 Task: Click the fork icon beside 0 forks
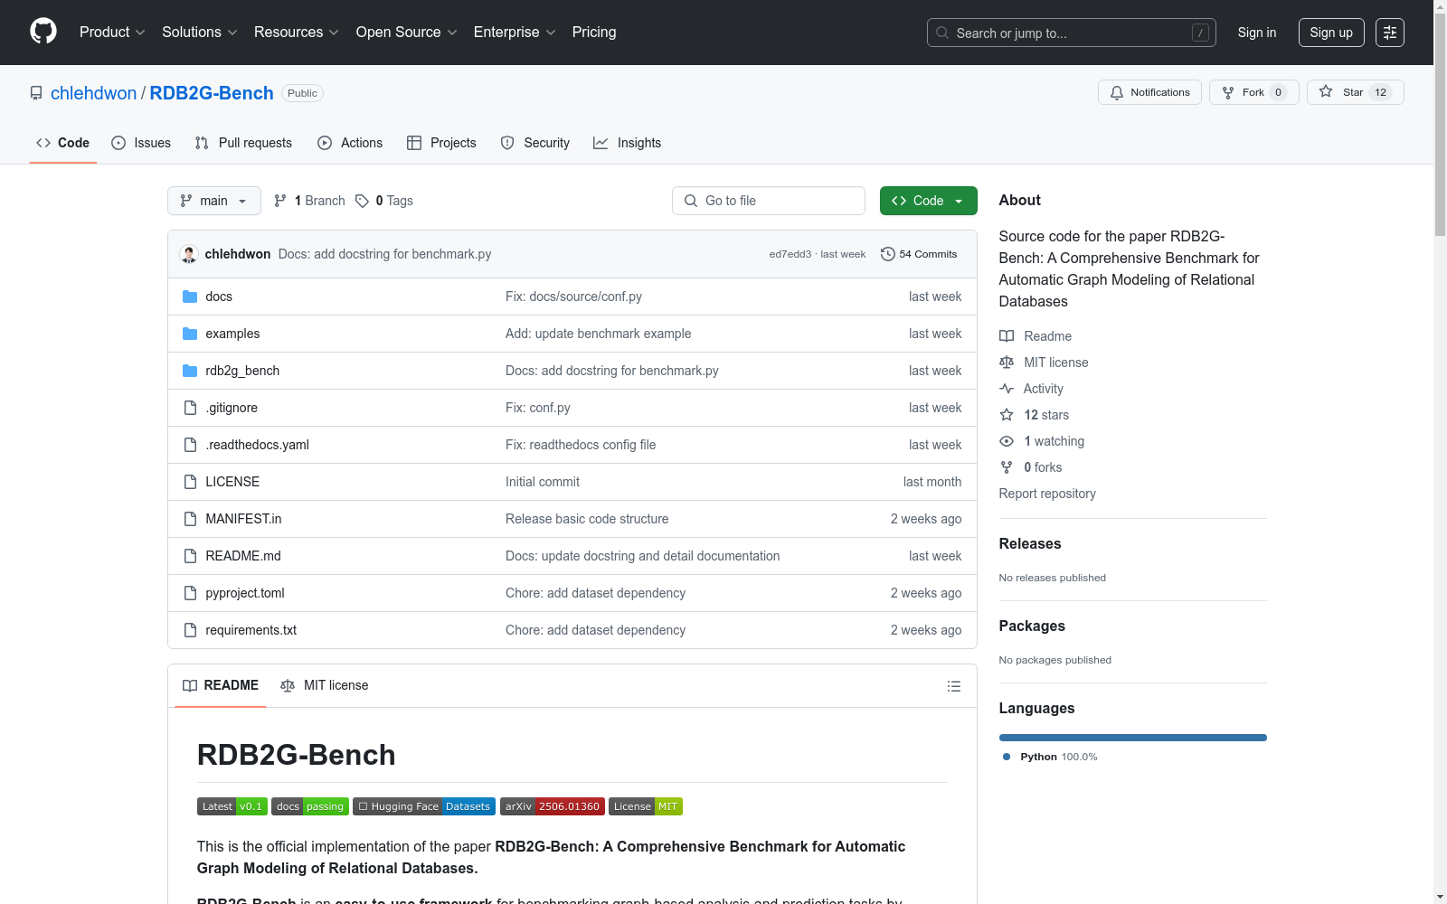[x=1007, y=467]
